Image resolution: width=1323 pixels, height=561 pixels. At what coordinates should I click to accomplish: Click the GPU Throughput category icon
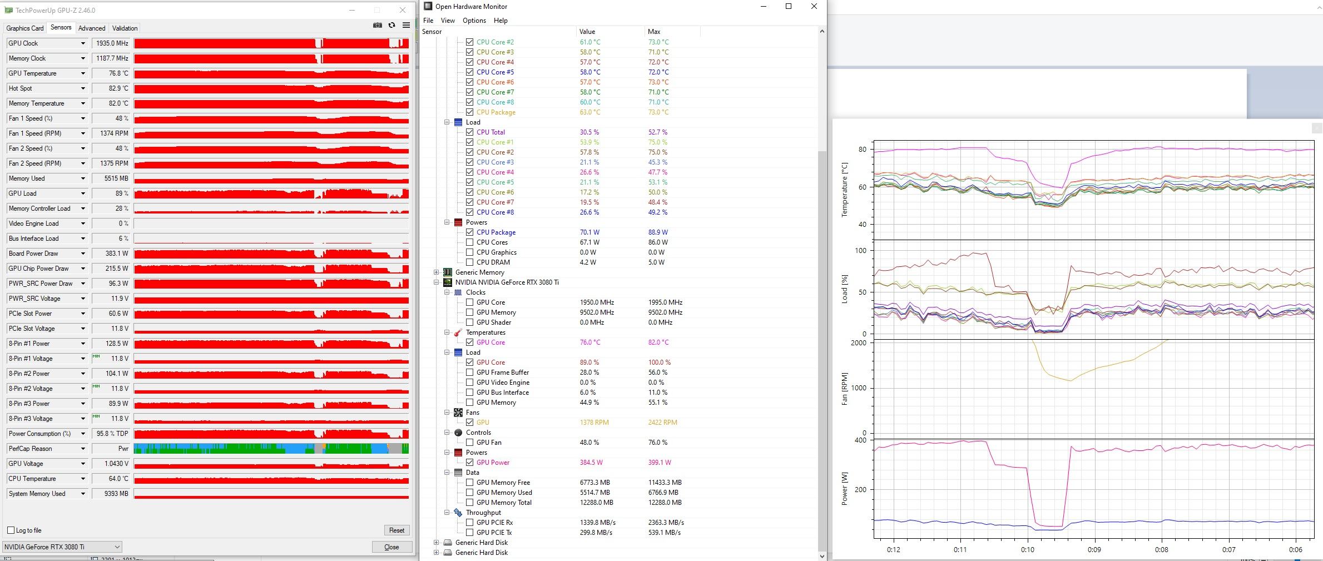[458, 513]
